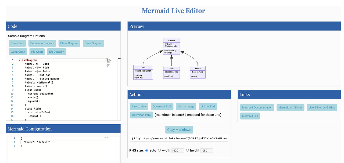This screenshot has height=163, width=344.
Task: Load the Pie Chart sample
Action: point(37,52)
